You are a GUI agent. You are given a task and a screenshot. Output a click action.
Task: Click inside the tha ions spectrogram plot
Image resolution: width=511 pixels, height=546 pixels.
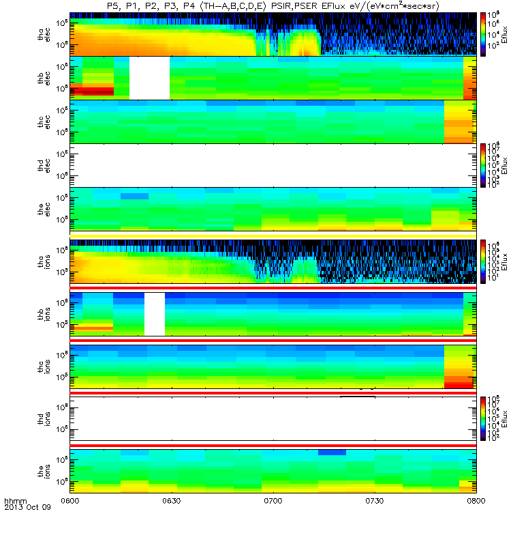273,261
